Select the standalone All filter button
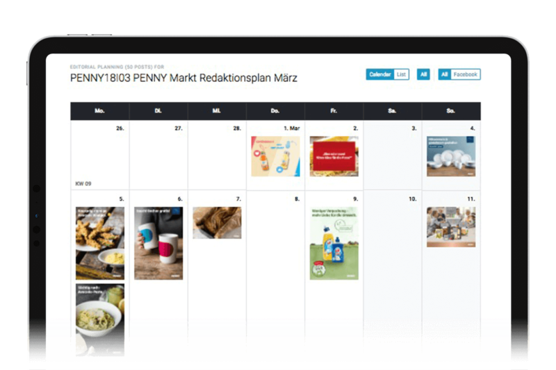 [423, 74]
